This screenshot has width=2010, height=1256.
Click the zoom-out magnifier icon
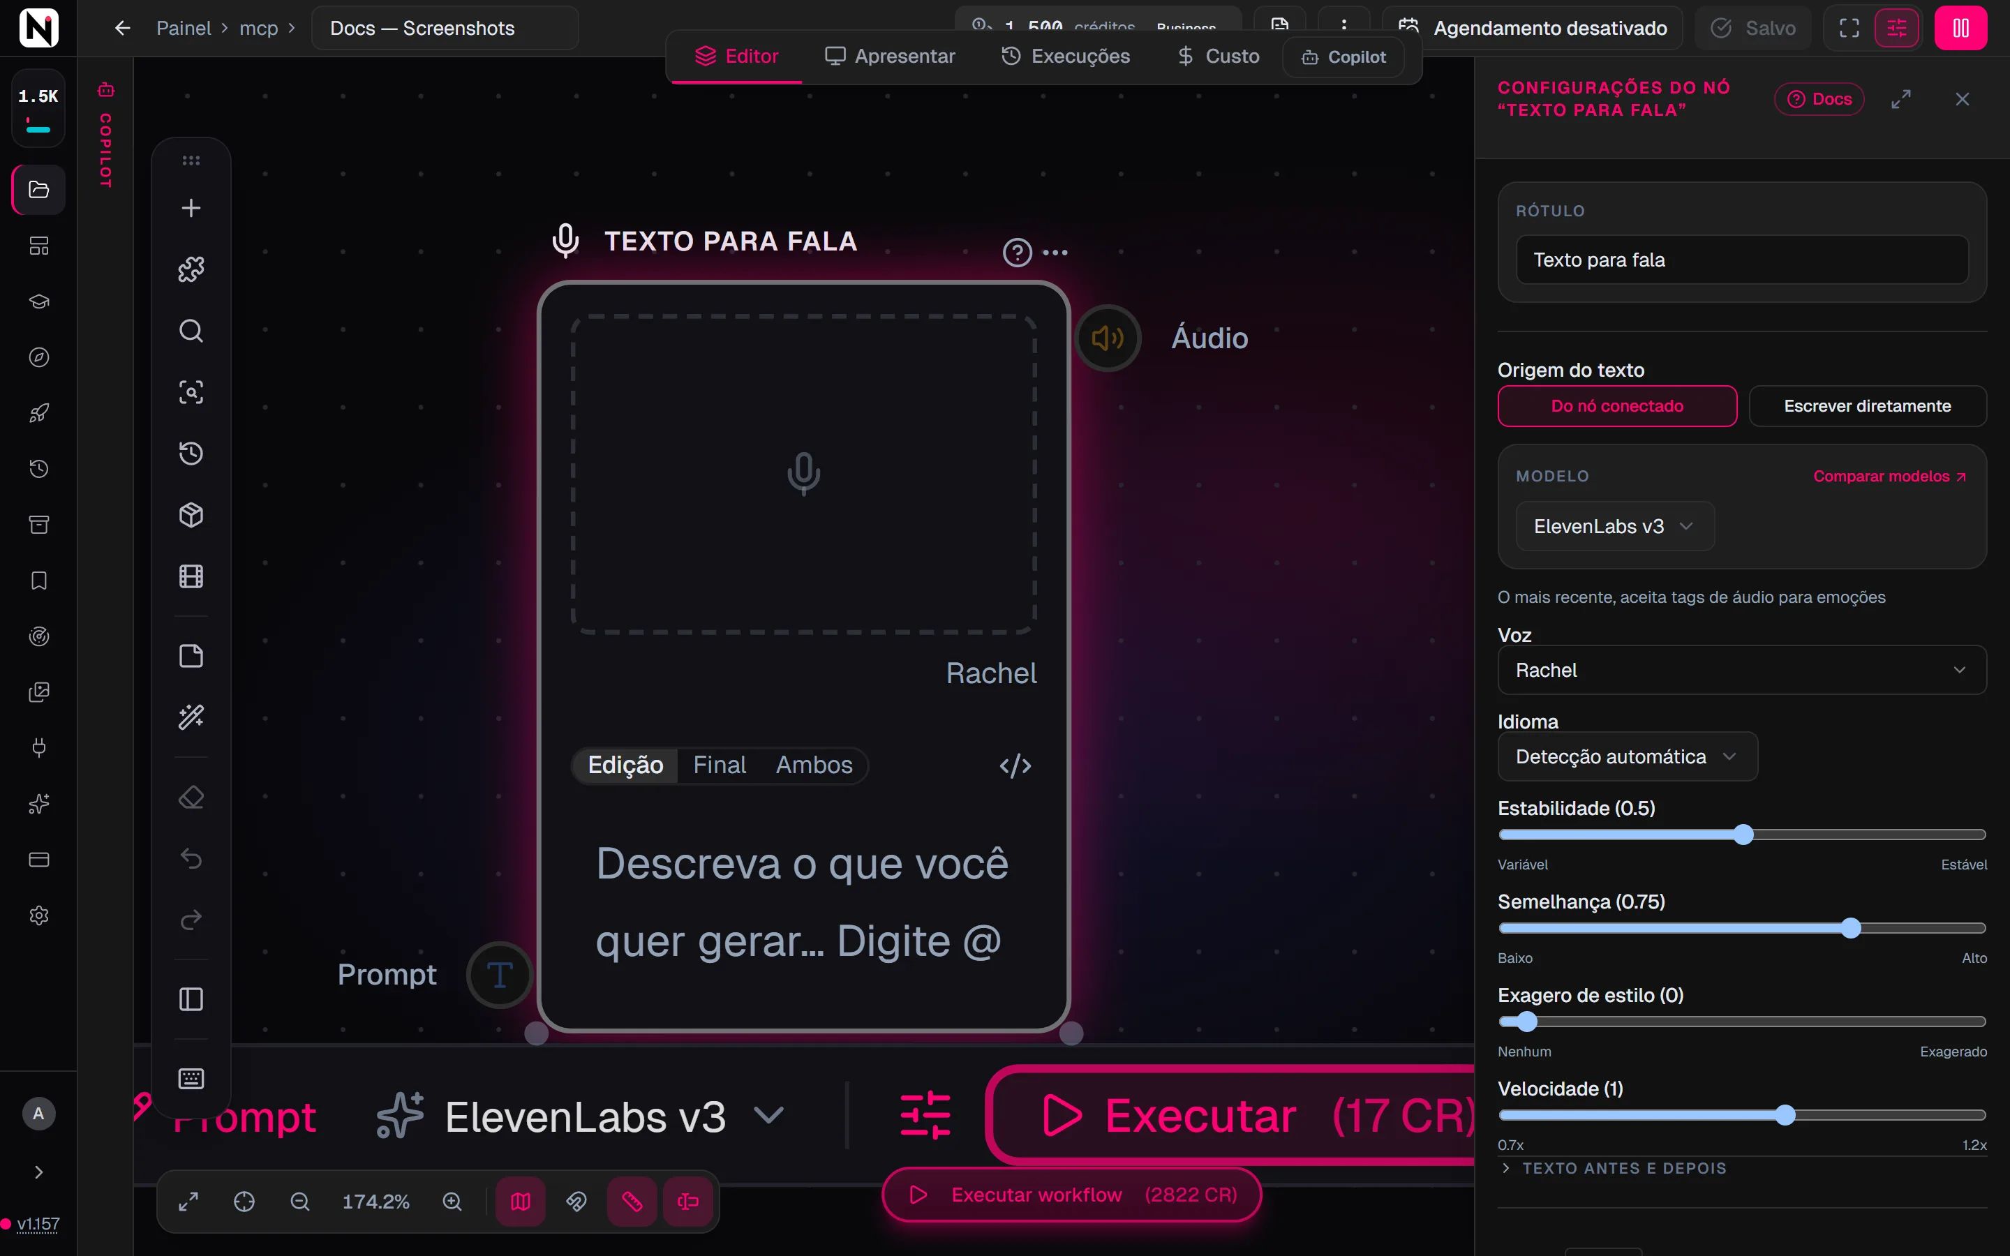pos(300,1201)
